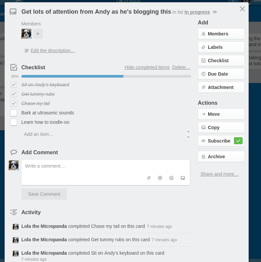Click 7 minutes ago under Sit on Andy's keyboard activity
The height and width of the screenshot is (262, 261).
coord(34,259)
